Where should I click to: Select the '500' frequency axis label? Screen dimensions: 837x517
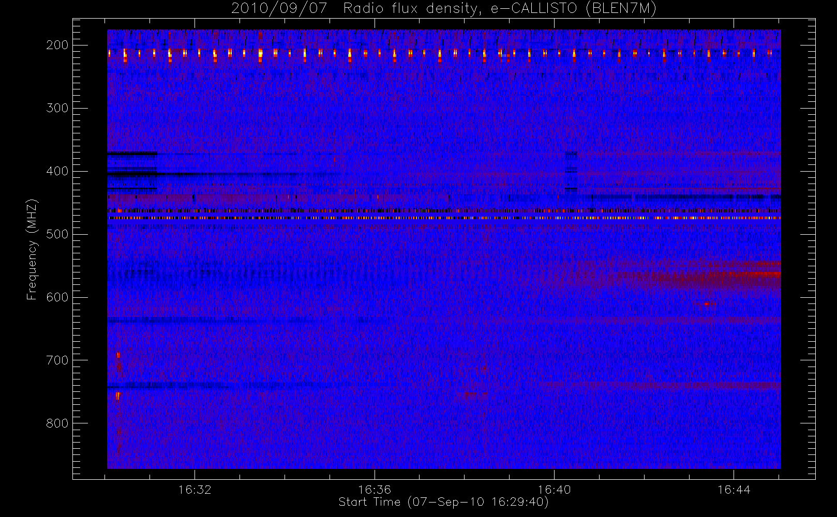57,234
